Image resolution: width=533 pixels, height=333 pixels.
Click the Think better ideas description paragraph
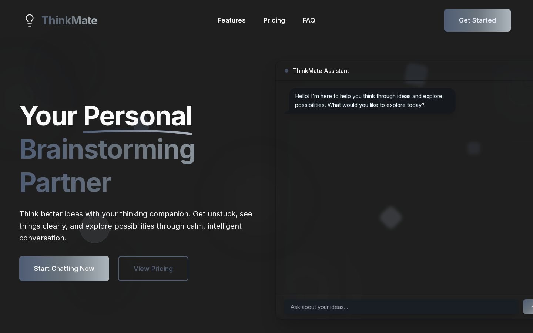point(136,226)
